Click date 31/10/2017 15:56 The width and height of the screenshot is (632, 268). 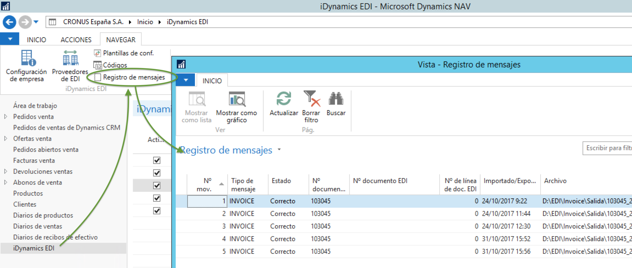coord(506,252)
